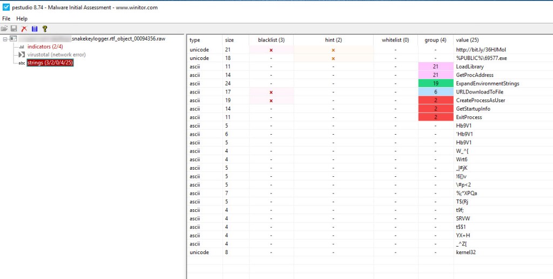Open the File menu
The height and width of the screenshot is (279, 553).
point(6,18)
